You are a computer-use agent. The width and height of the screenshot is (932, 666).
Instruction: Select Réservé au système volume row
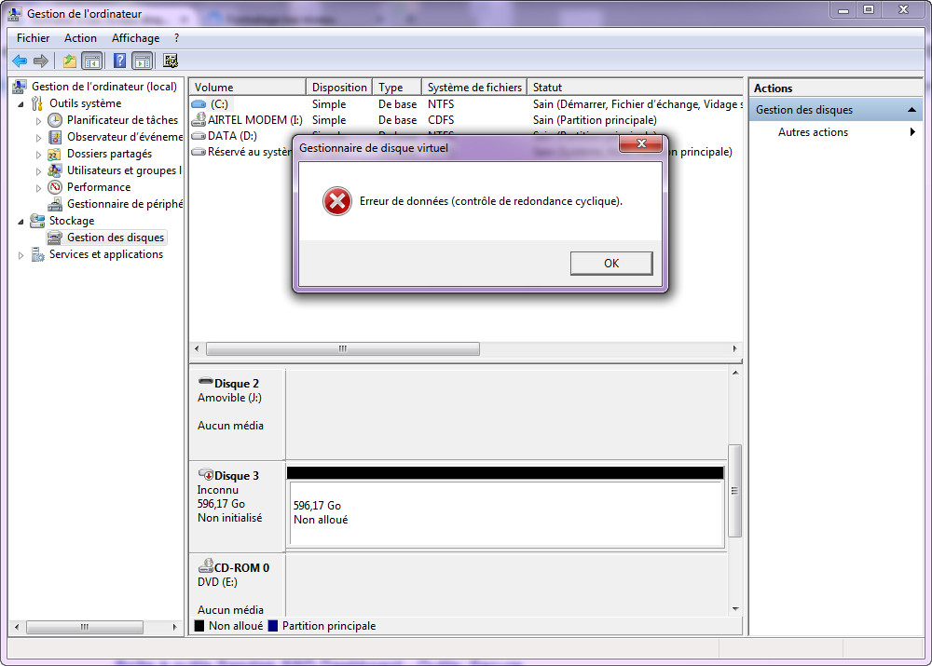tap(250, 152)
